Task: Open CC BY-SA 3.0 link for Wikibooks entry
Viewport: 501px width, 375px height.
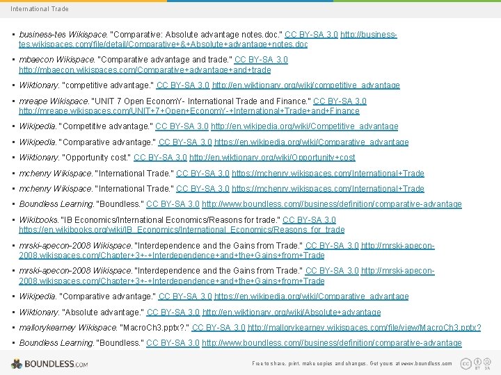Action: [309, 220]
